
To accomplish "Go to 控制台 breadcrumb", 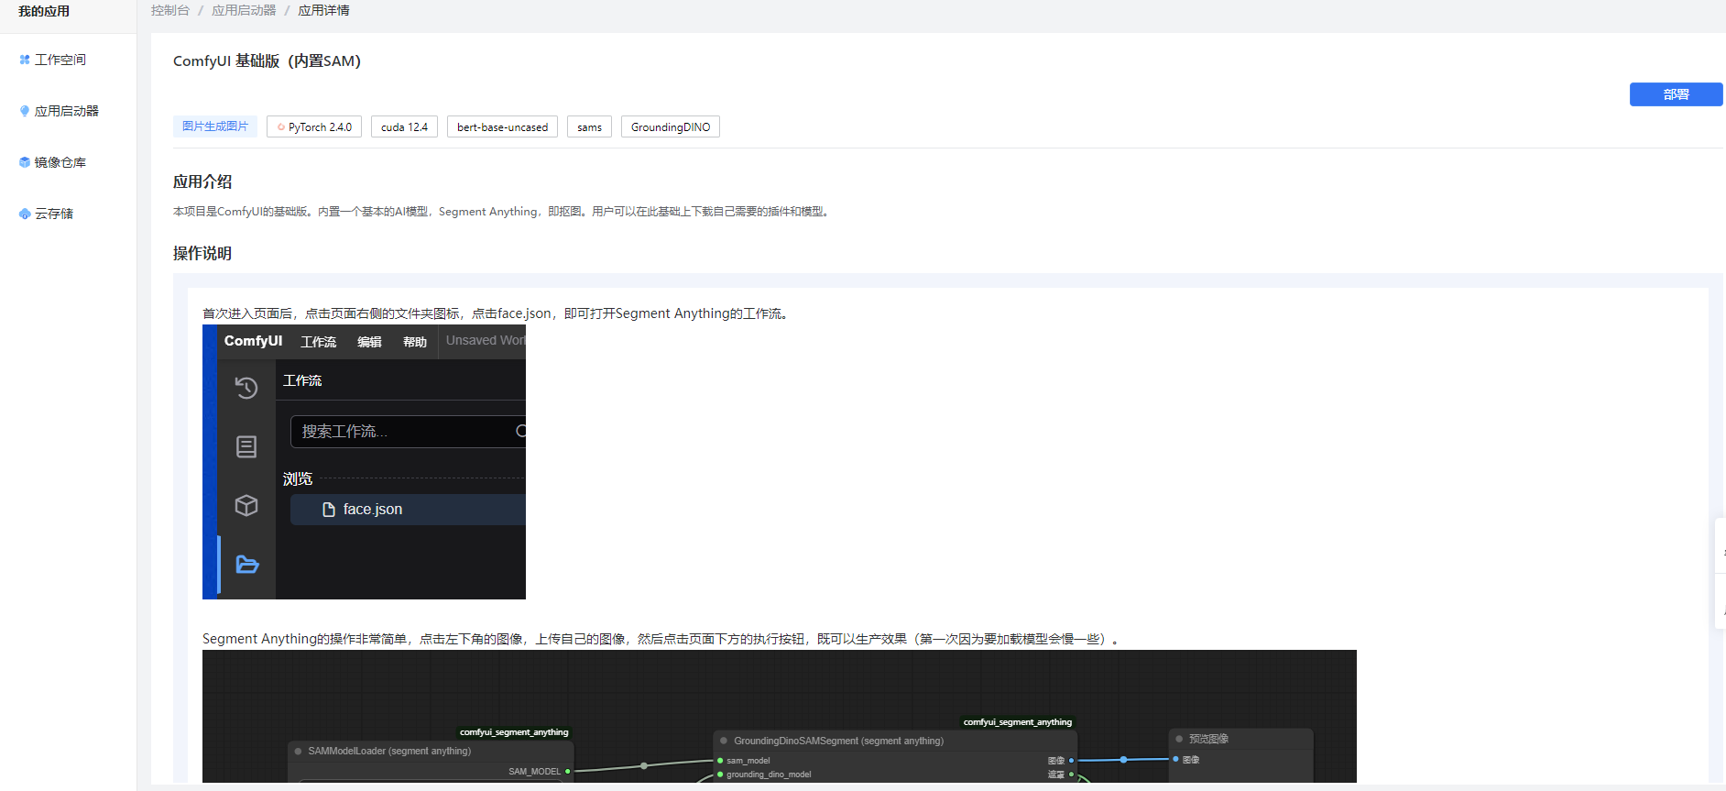I will click(170, 10).
